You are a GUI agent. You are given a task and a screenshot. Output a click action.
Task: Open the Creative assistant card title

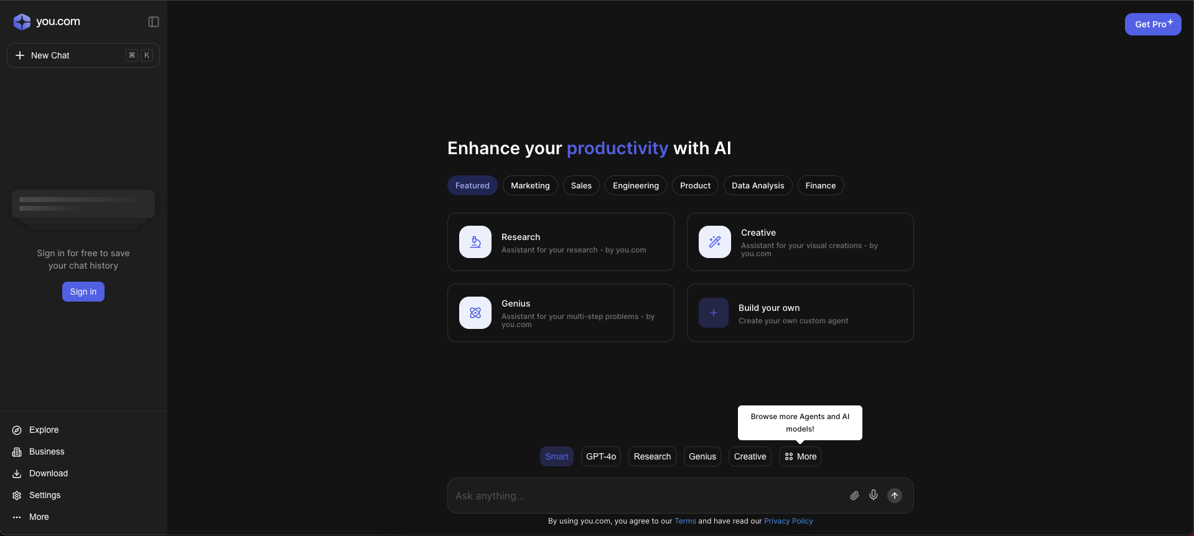(758, 233)
